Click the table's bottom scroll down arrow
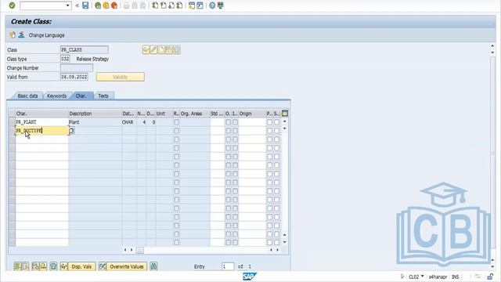The image size is (501, 282). pos(284,242)
